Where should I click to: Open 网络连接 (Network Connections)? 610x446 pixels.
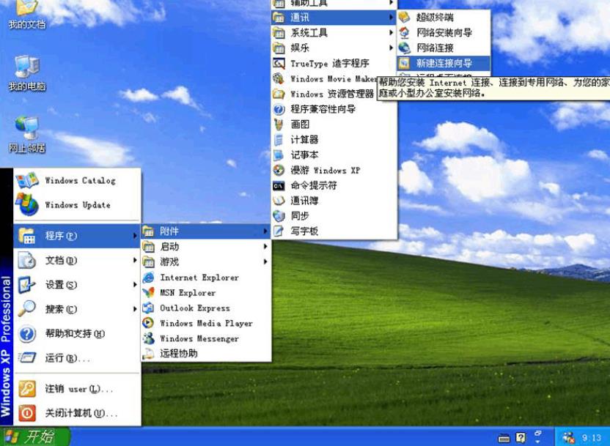(438, 48)
